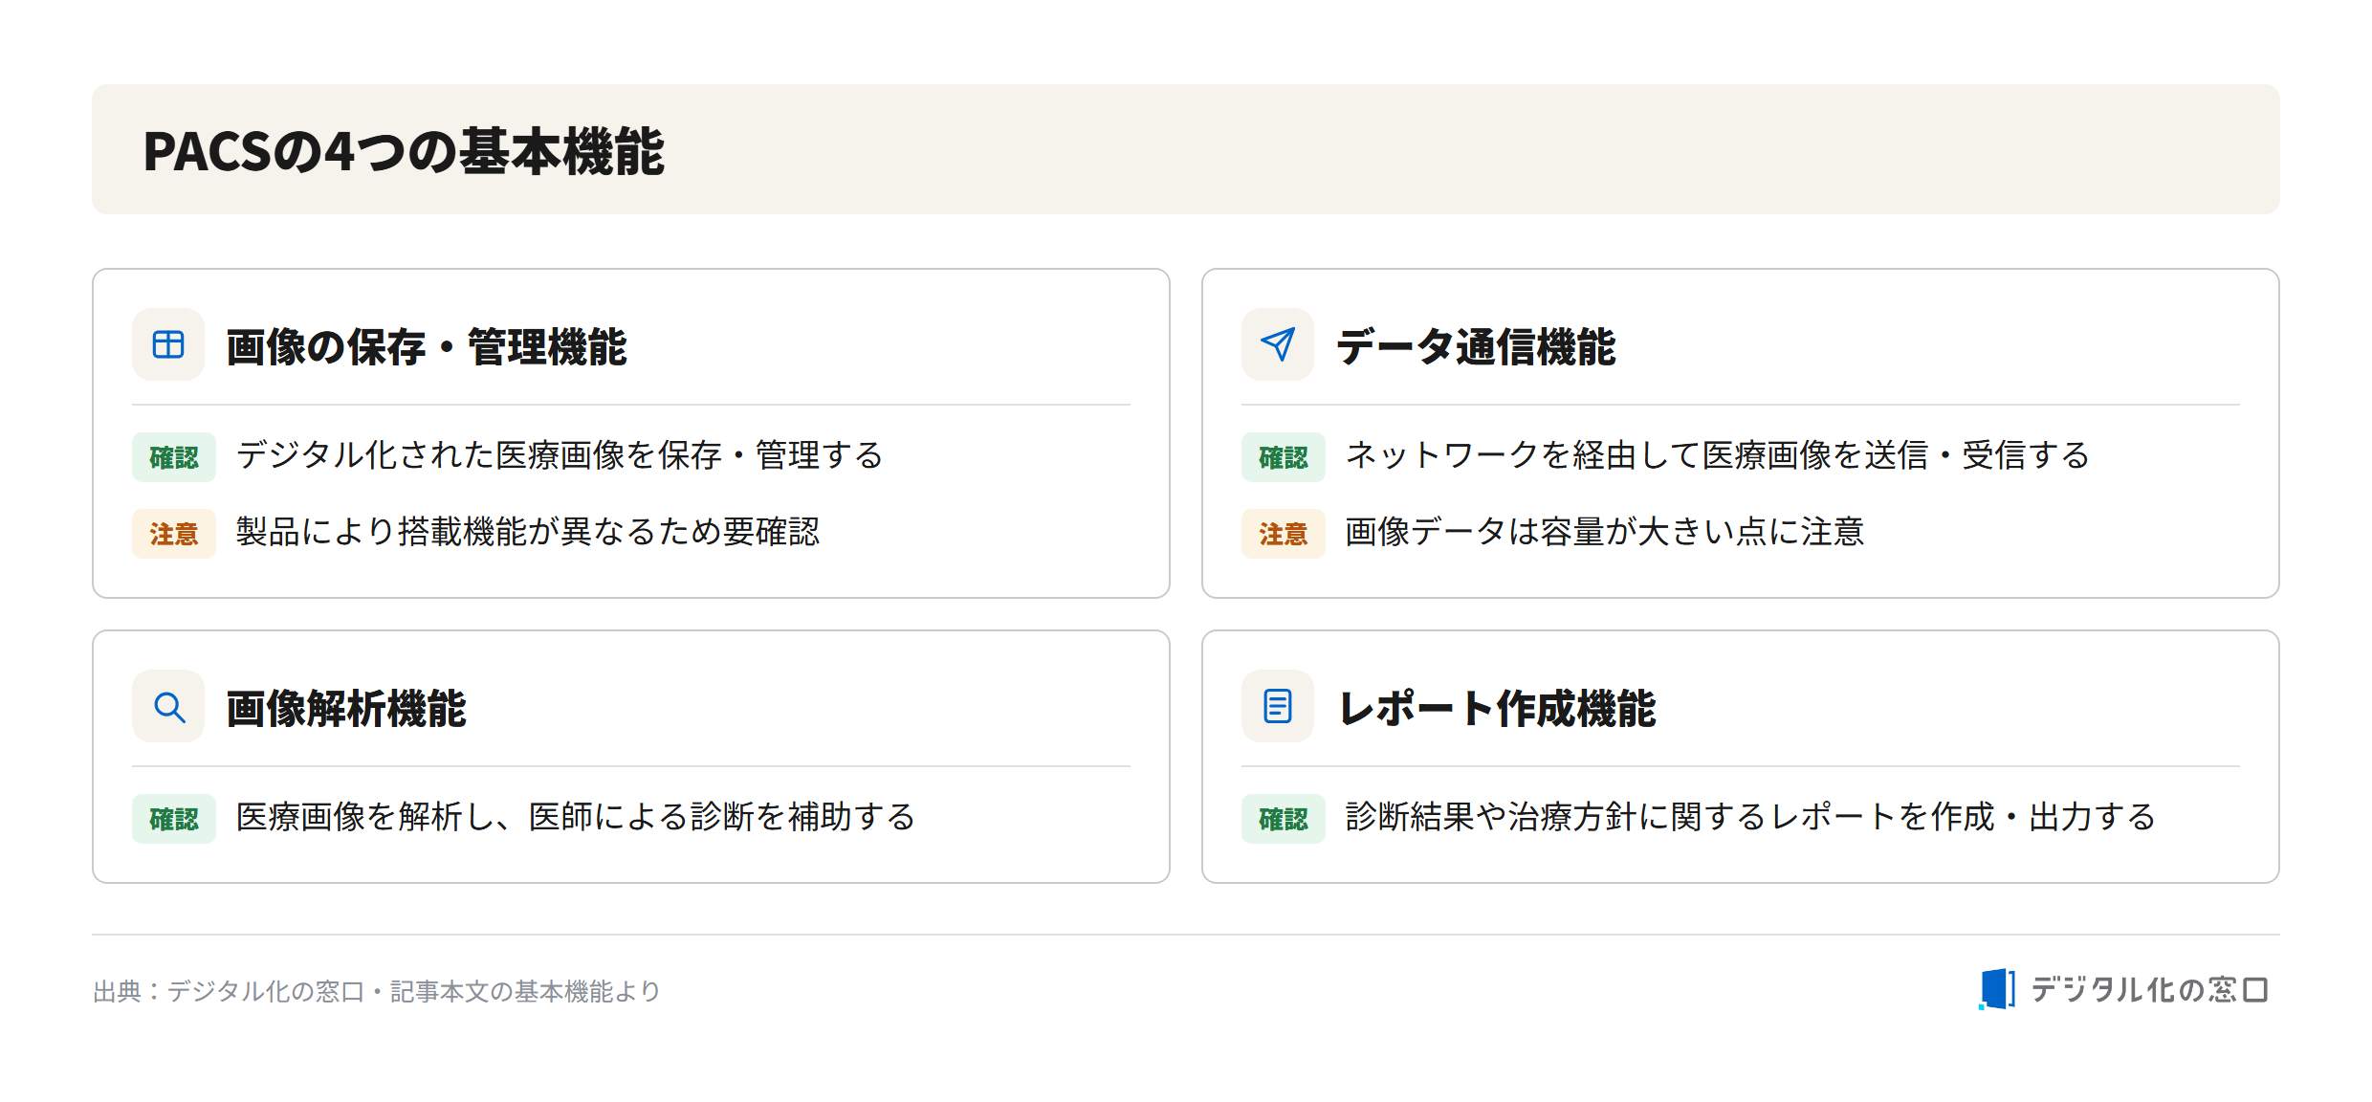Click green 確認 badge in 画像の保存・管理機能 card

pyautogui.click(x=174, y=457)
